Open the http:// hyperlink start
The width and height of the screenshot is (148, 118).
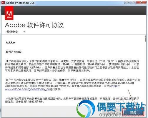(116, 86)
